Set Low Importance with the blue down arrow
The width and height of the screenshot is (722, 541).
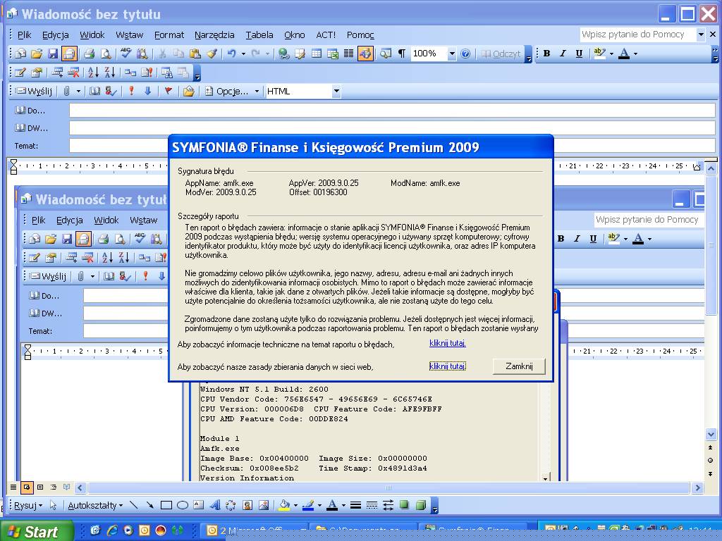coord(148,91)
